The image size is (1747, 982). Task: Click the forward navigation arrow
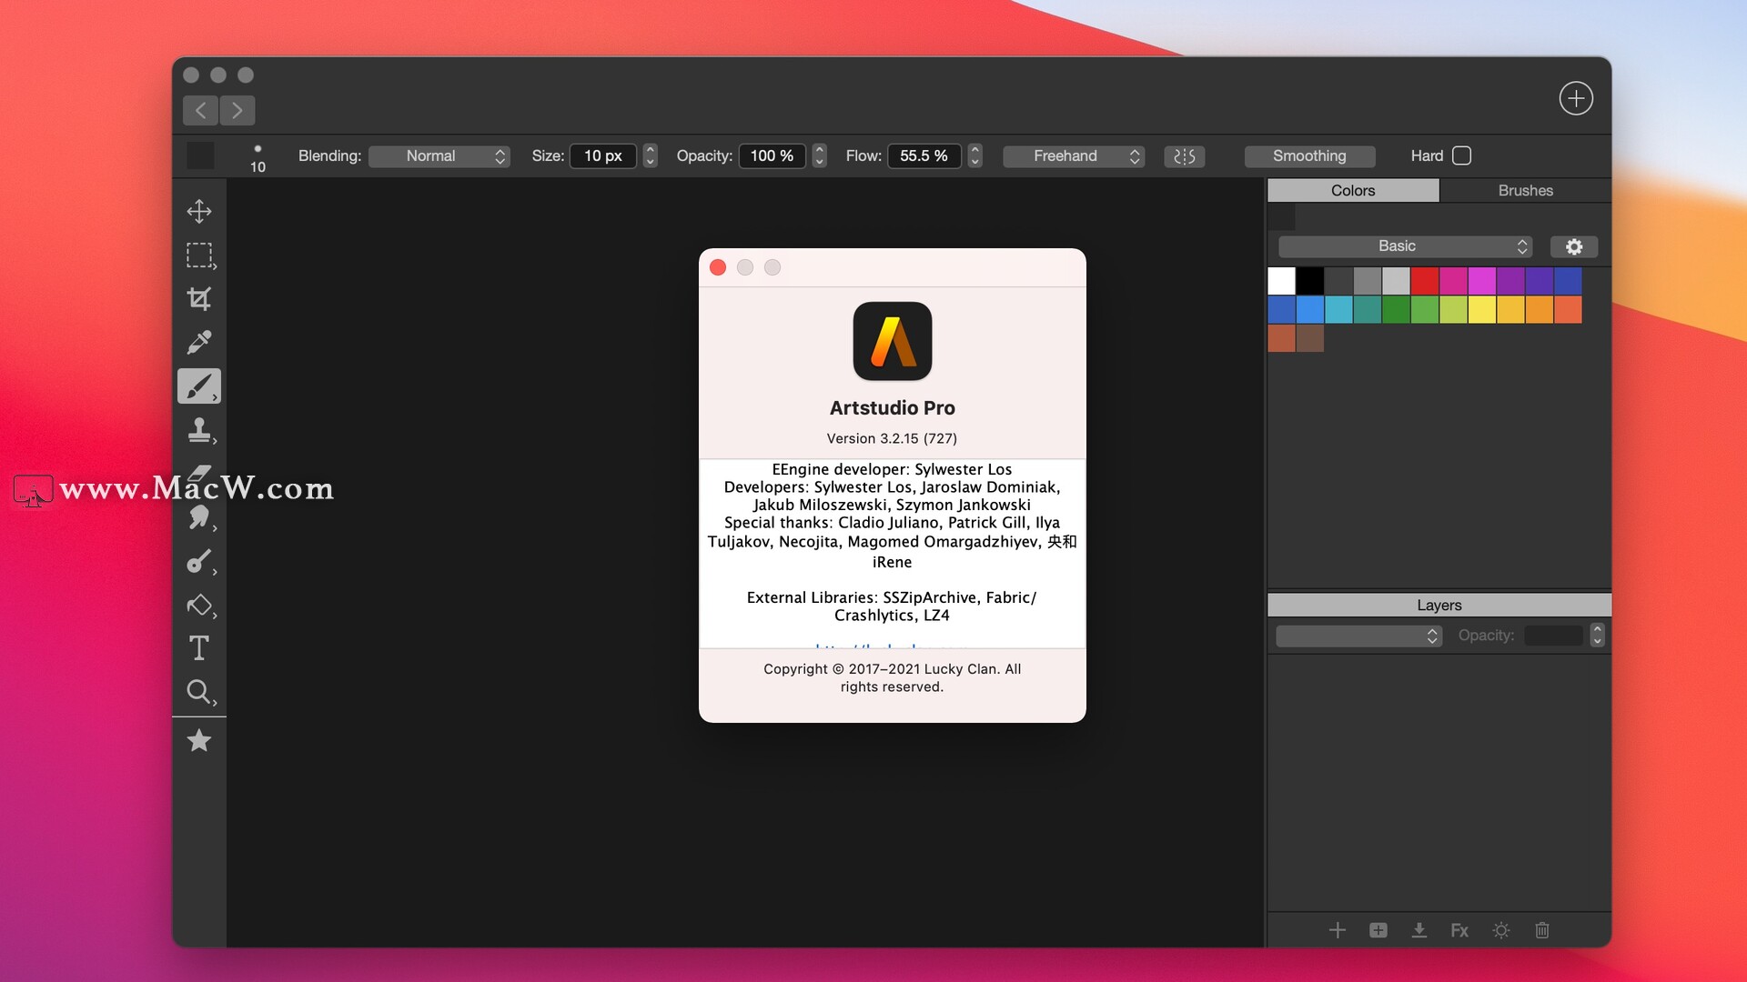237,110
